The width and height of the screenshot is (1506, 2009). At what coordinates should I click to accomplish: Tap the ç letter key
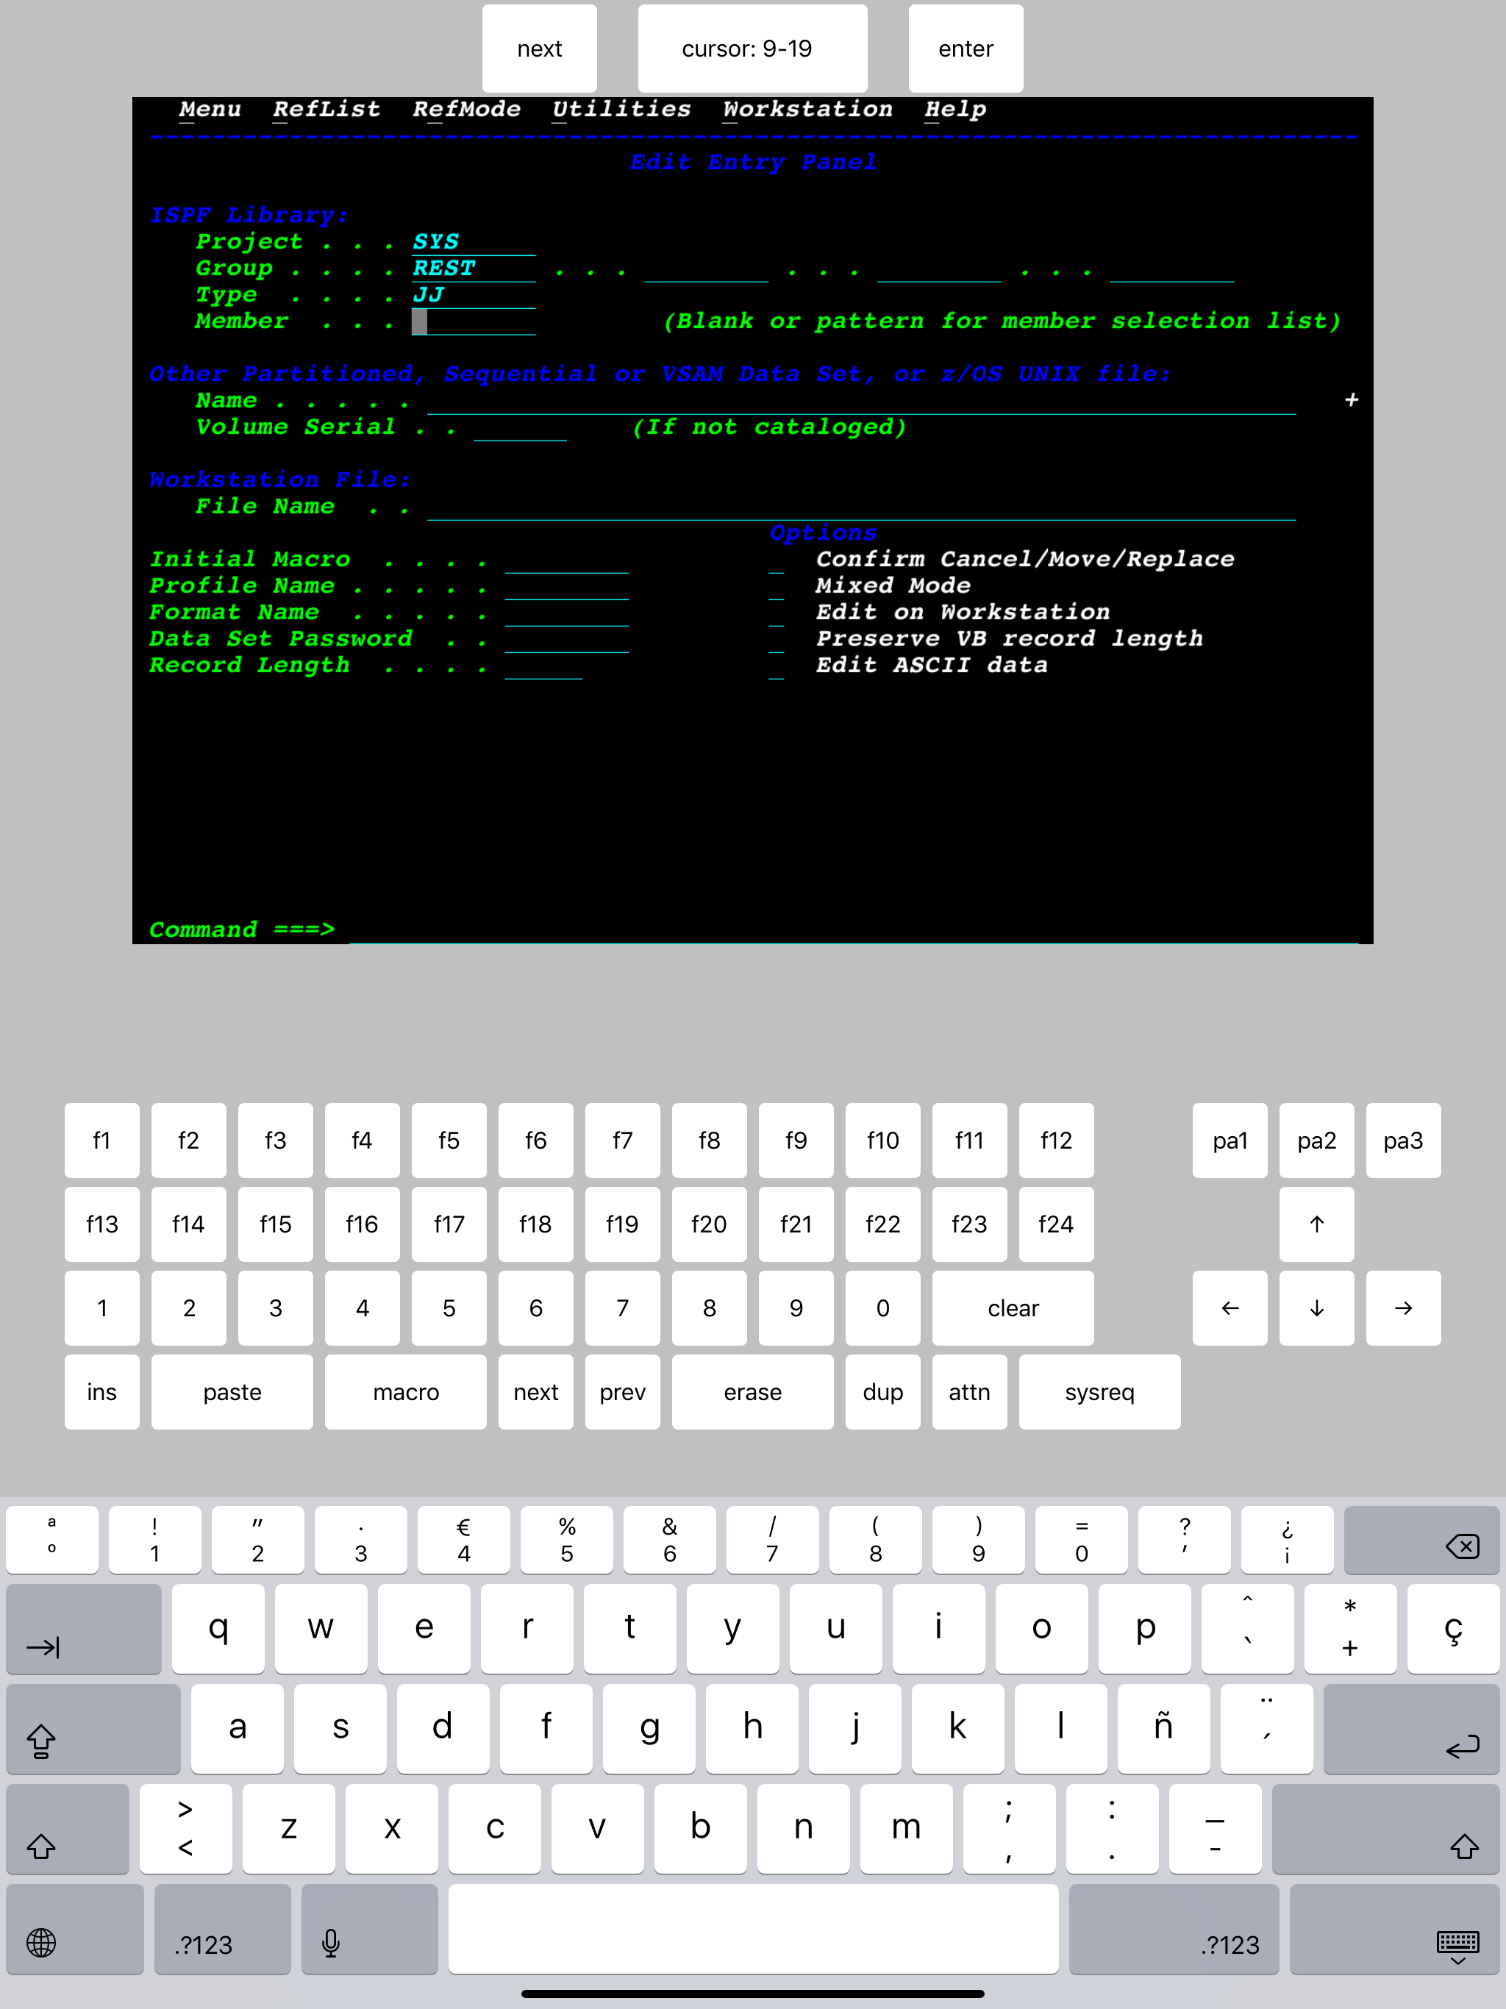[1453, 1629]
